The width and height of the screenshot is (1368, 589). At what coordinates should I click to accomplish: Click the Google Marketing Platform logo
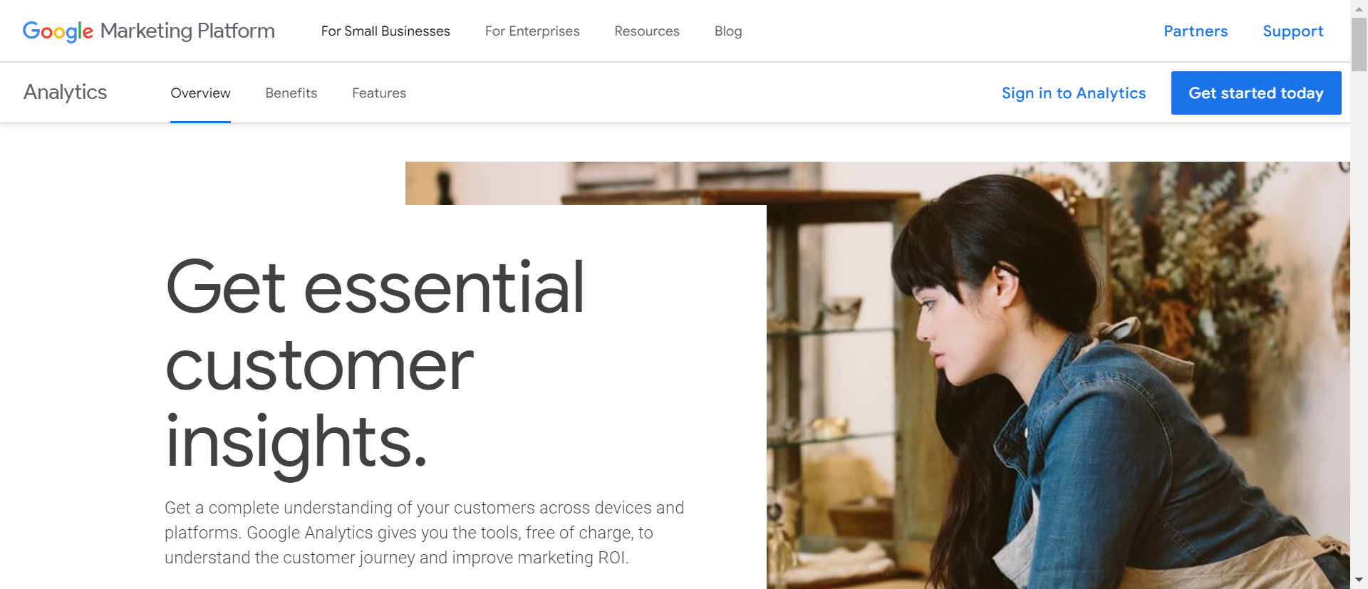point(148,31)
